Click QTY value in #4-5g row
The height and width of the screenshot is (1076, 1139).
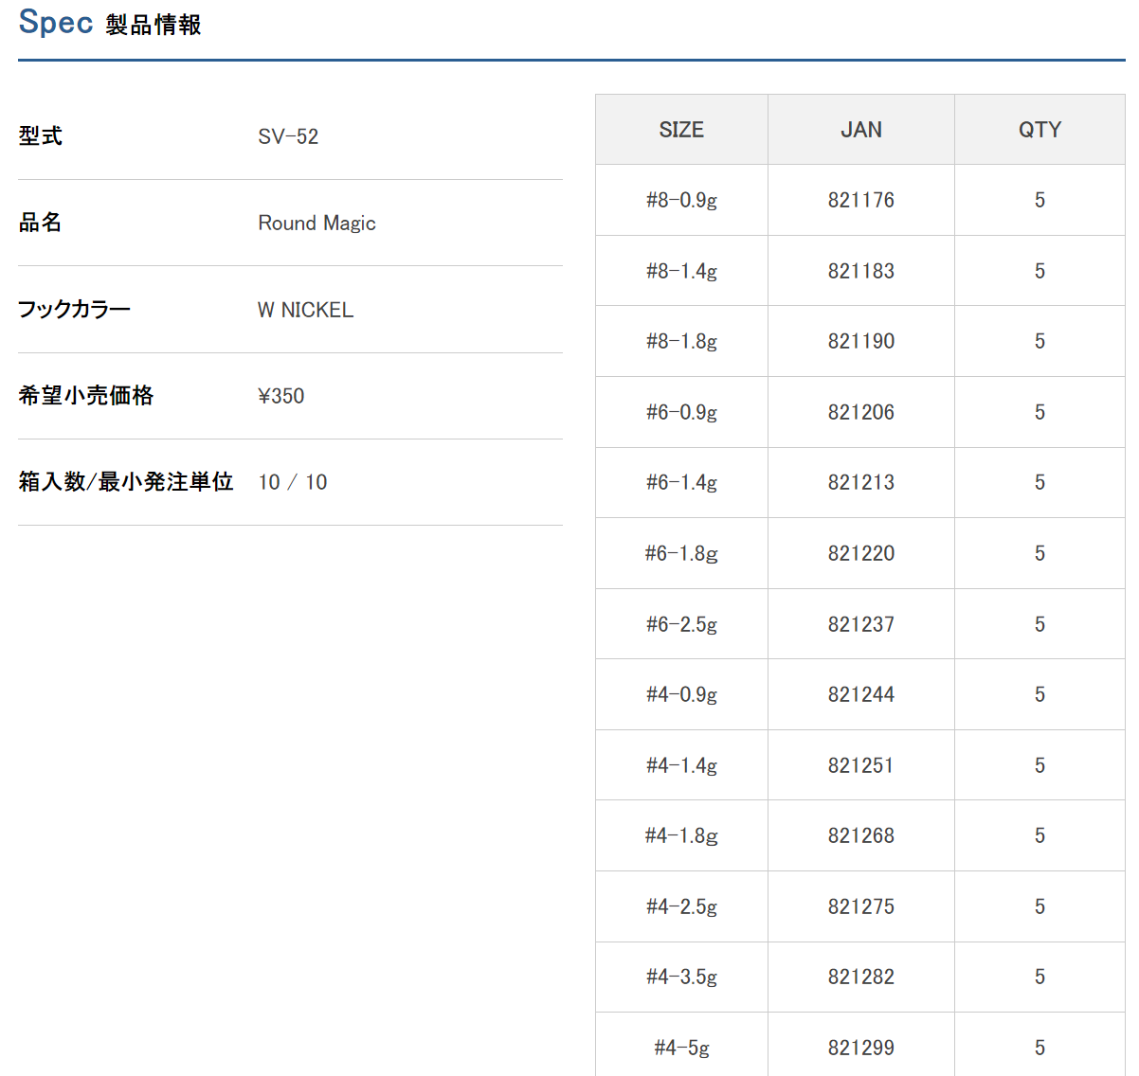1040,1048
